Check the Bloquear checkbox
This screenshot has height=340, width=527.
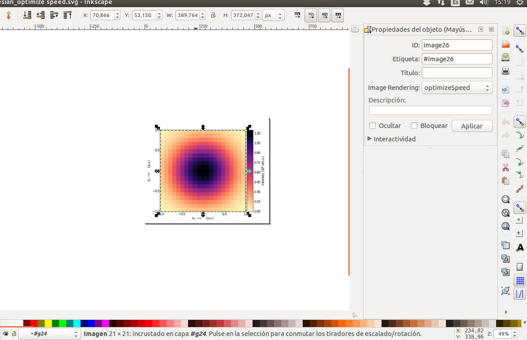(414, 126)
